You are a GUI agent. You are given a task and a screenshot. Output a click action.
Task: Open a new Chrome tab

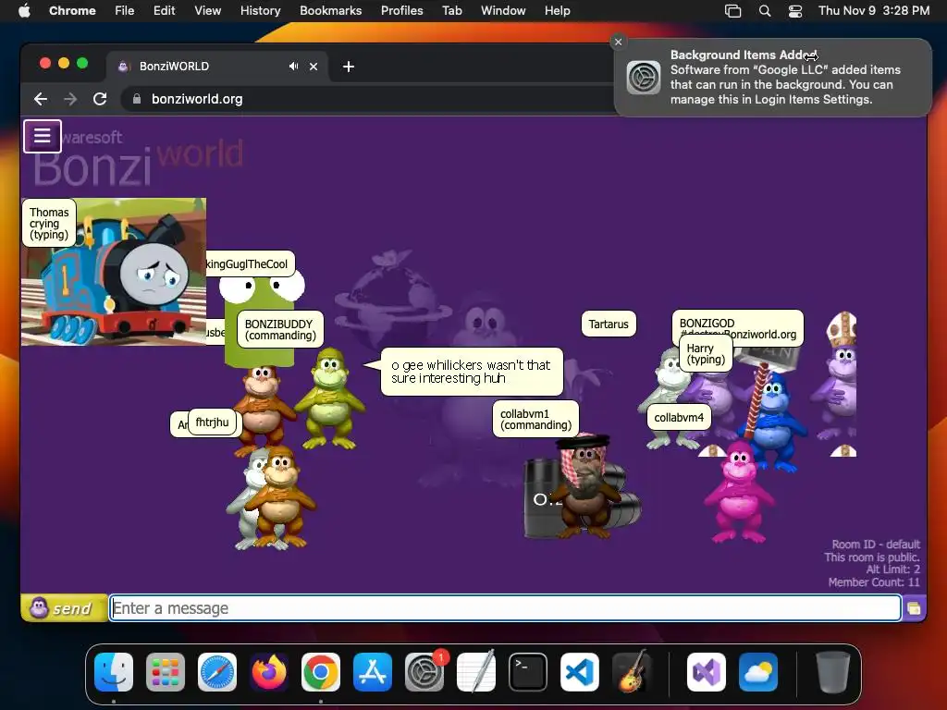pyautogui.click(x=349, y=67)
